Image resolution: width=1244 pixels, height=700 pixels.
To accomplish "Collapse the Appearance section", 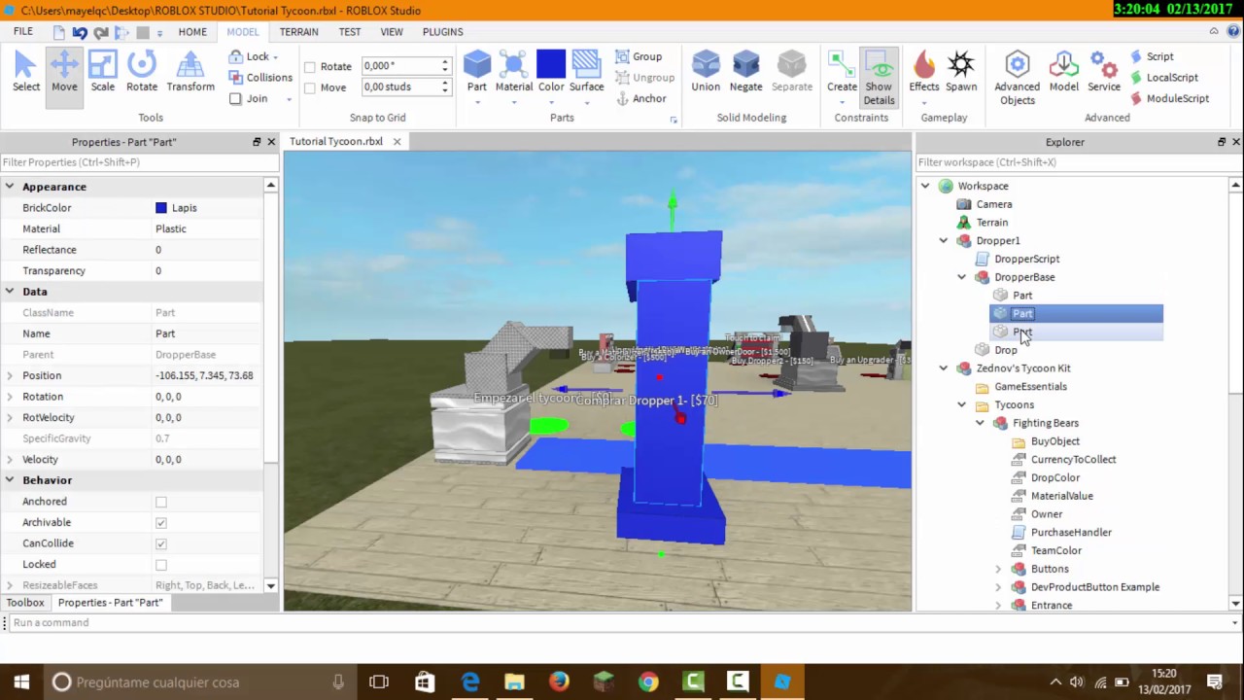I will pos(9,187).
